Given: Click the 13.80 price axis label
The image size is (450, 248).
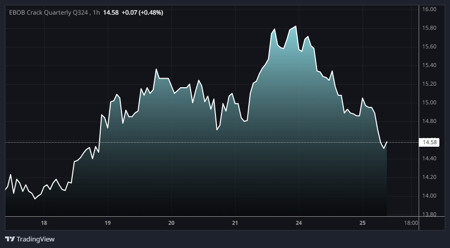Looking at the screenshot, I should coord(429,215).
